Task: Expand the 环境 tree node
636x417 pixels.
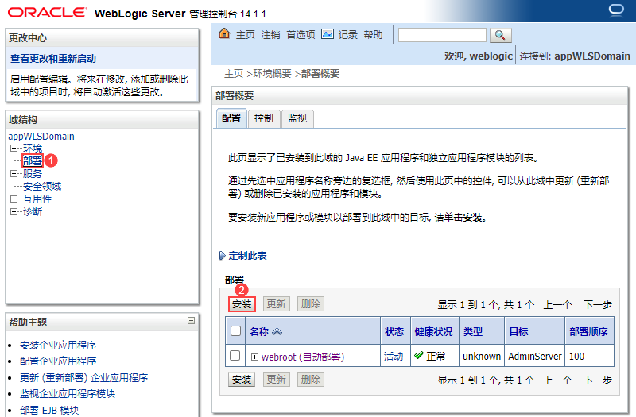Action: click(x=14, y=148)
